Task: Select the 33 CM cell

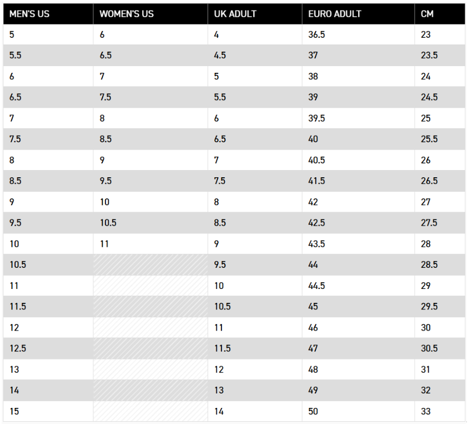Action: click(426, 412)
